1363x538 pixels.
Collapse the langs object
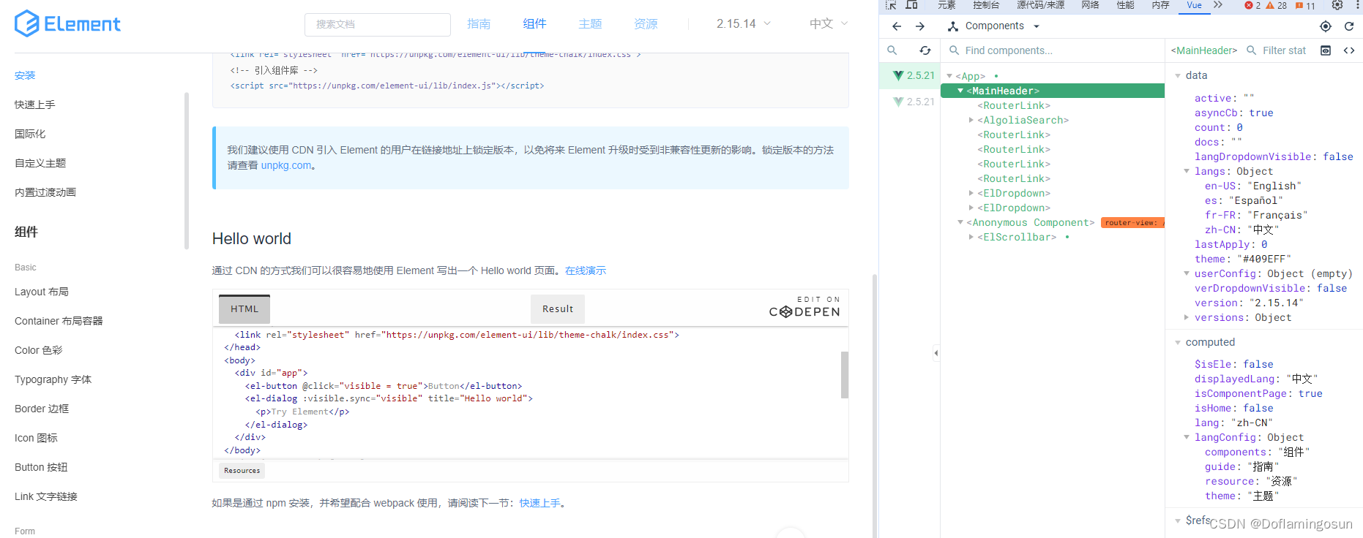(1187, 171)
